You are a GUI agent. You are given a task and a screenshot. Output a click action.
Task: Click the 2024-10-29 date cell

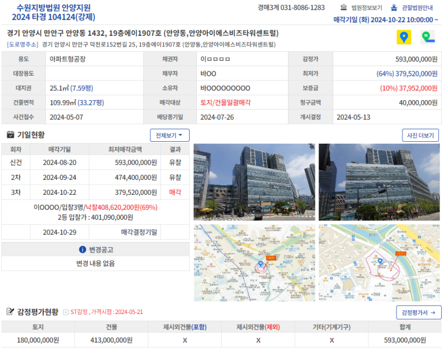(x=60, y=232)
